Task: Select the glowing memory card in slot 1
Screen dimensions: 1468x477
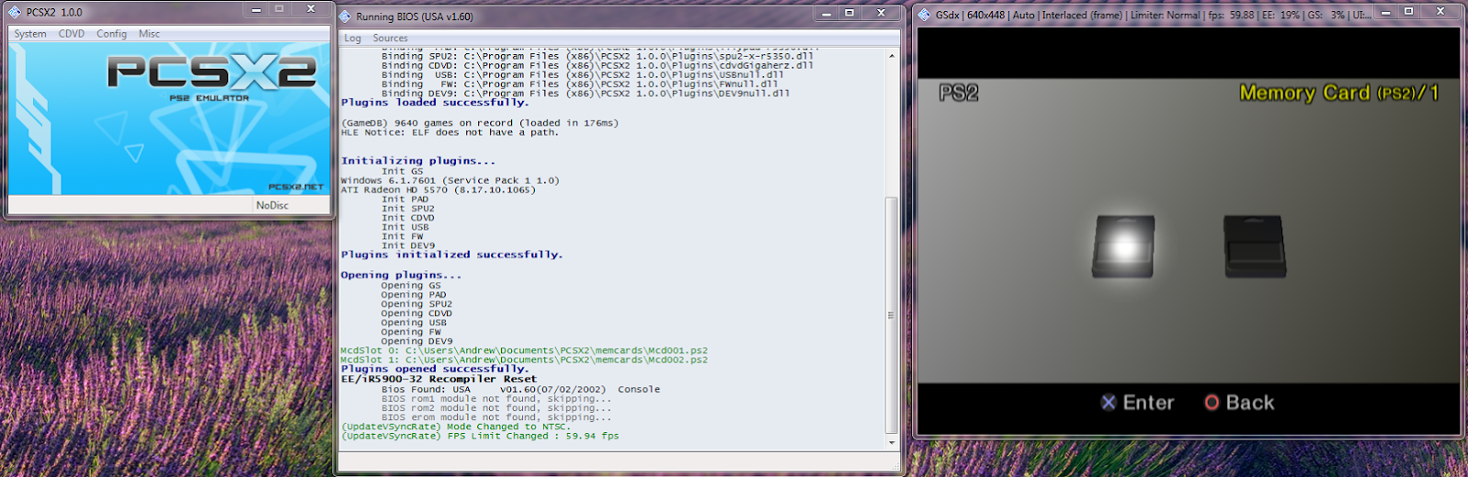Action: [1123, 246]
